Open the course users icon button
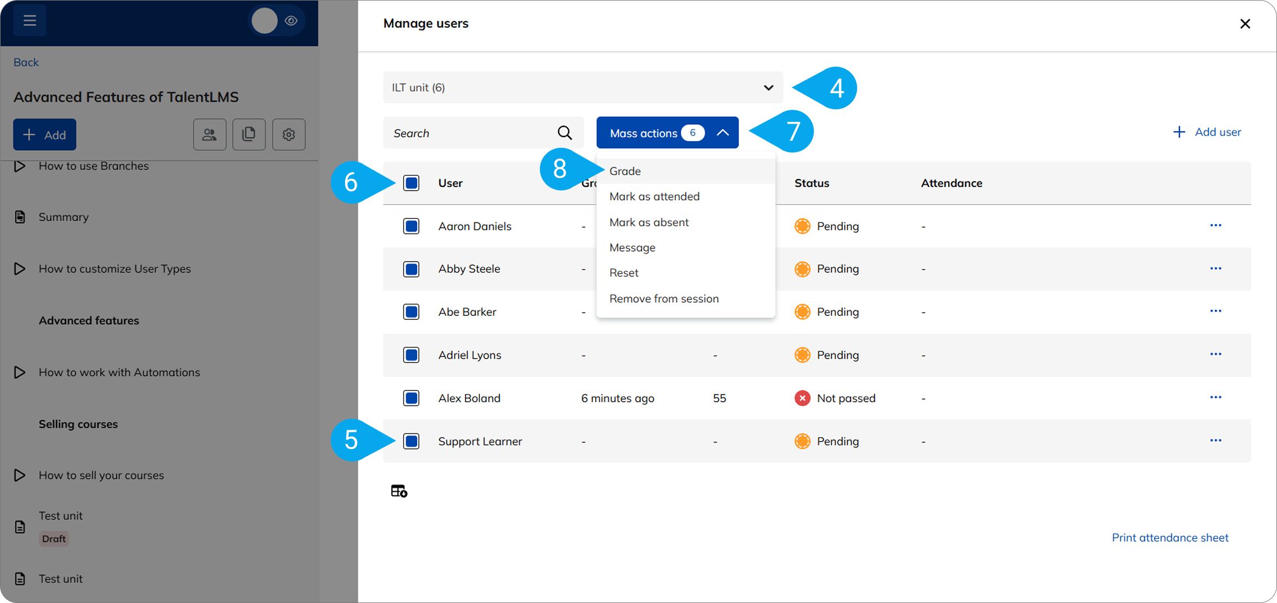Screen dimensions: 1277x603 210,134
